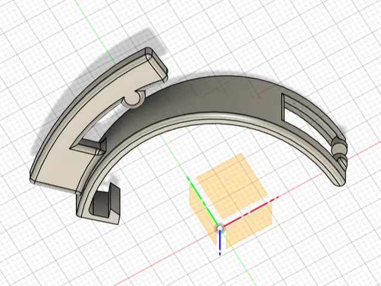
Task: Select the thick red X axis segment
Action: point(250,212)
